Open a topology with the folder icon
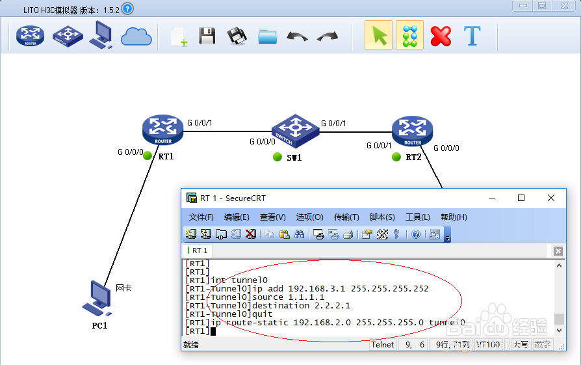 coord(268,36)
